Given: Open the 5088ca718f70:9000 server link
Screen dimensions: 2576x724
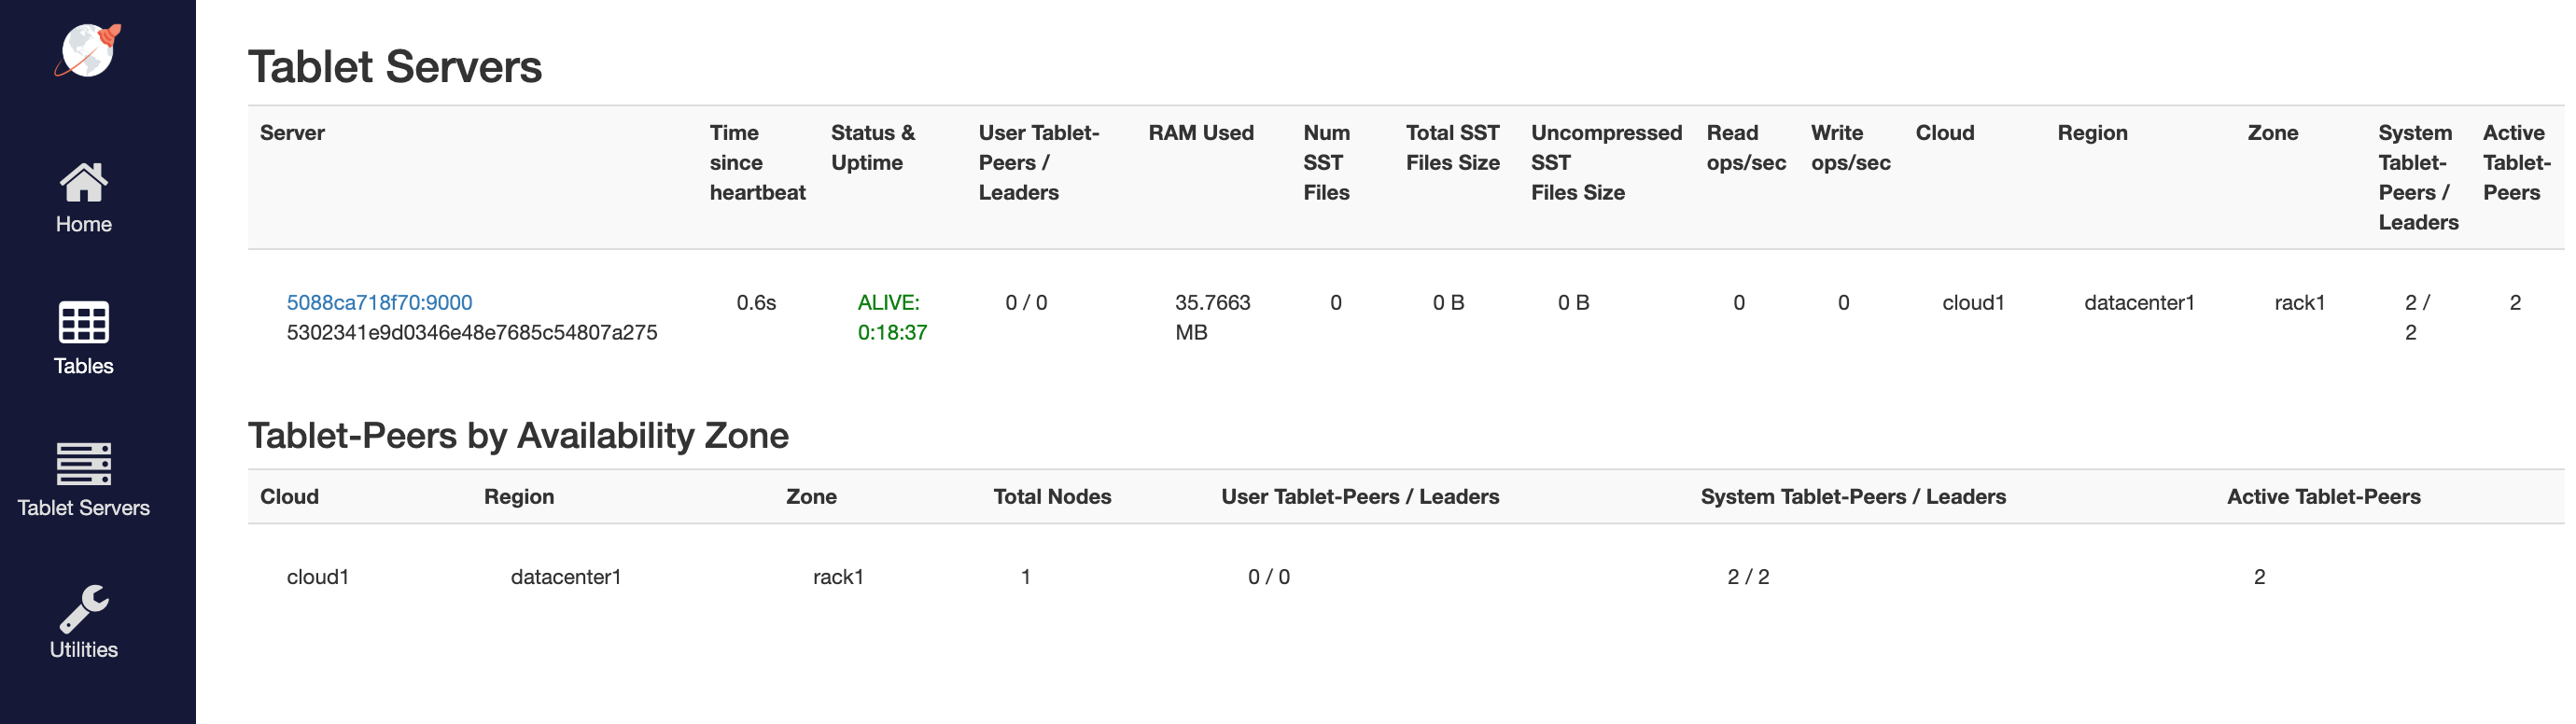Looking at the screenshot, I should (379, 302).
